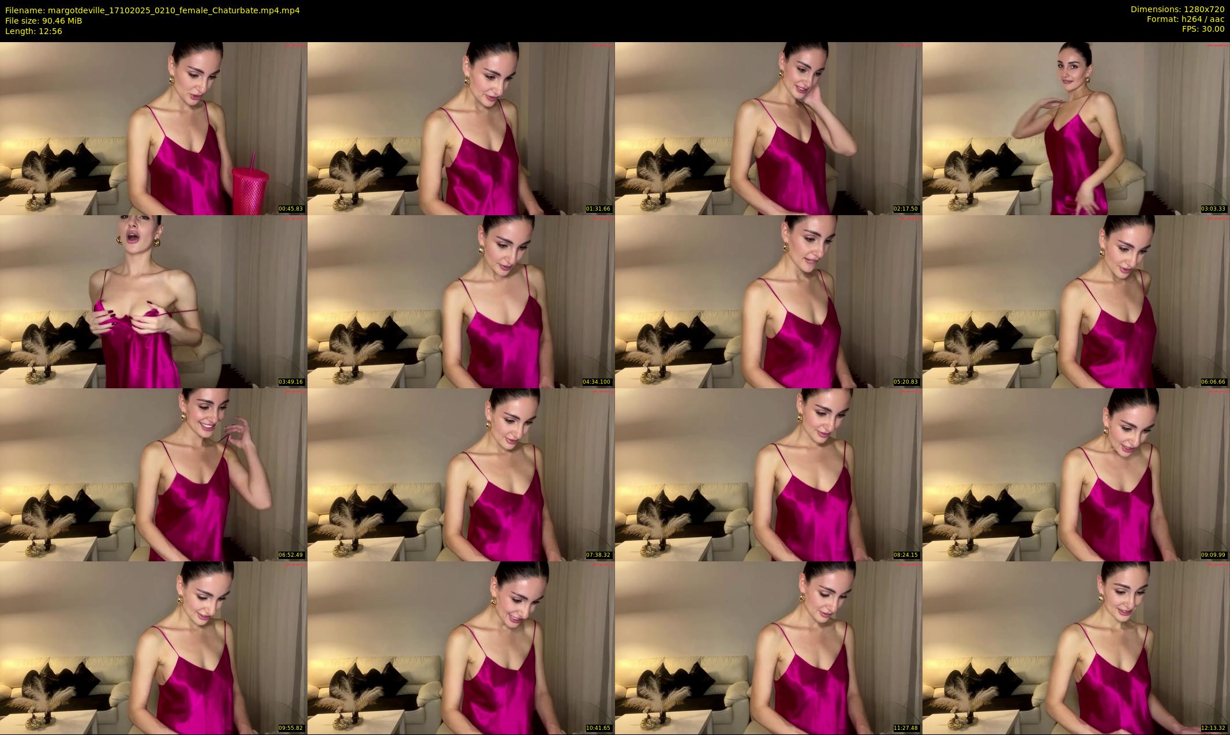Click the frame labeled 03:03.33
The height and width of the screenshot is (735, 1230).
[1076, 128]
